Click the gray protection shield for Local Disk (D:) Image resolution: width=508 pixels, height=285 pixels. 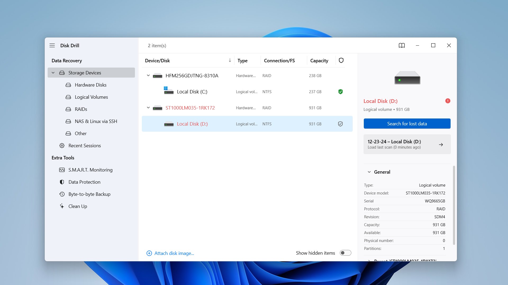(x=341, y=124)
